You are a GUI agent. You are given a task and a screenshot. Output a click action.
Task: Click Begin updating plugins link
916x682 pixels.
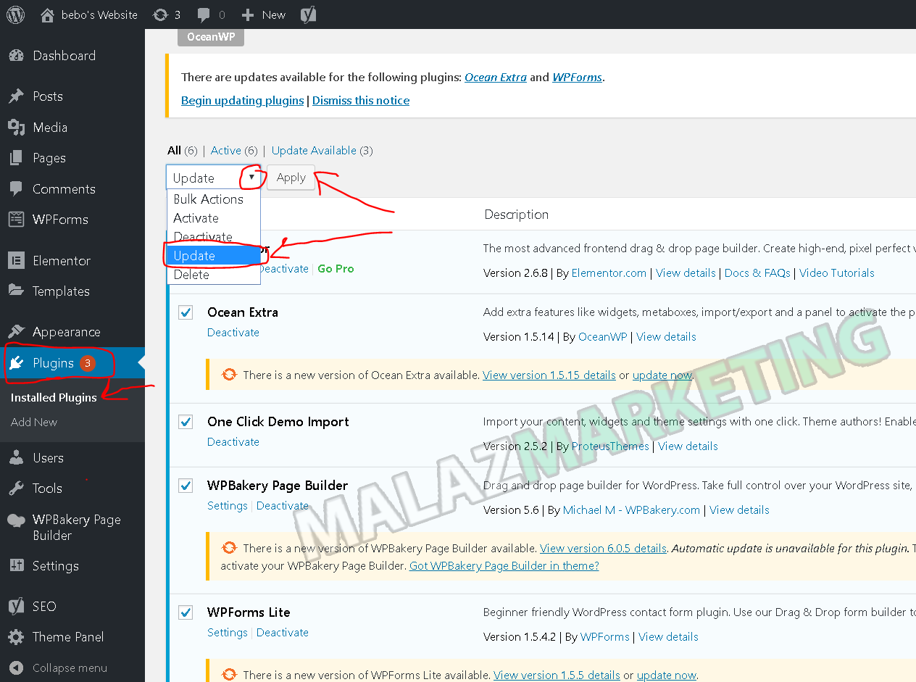(x=242, y=101)
